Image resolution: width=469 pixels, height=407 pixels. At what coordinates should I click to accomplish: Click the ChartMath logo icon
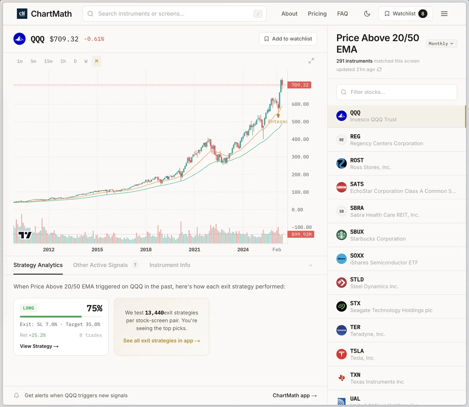pos(22,14)
